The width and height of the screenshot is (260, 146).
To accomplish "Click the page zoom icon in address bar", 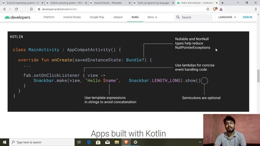I will click(208, 9).
